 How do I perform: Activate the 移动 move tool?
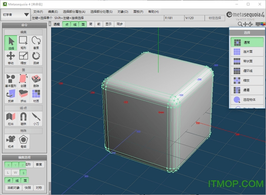click(11, 58)
